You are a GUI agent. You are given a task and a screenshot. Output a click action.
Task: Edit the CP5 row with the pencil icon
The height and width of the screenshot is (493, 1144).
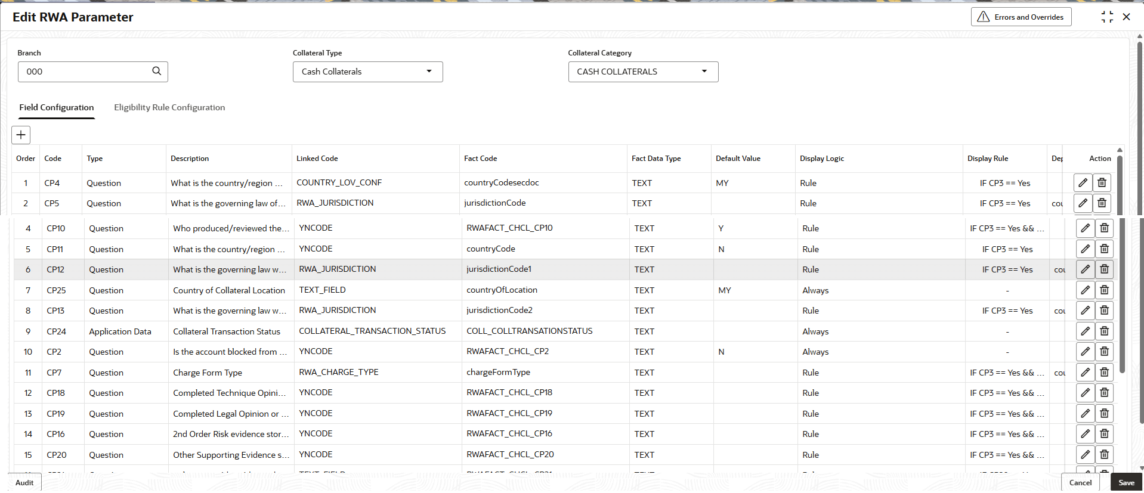[1083, 203]
